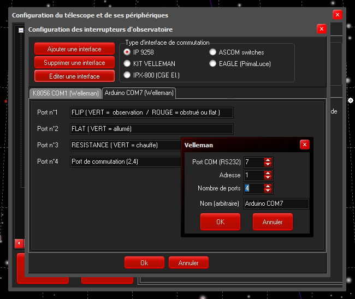Select the IP 9258 radio button

pos(127,52)
